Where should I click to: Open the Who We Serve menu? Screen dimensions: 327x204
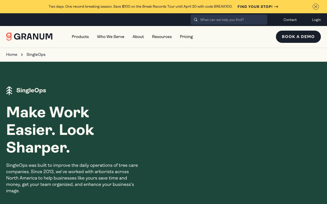pyautogui.click(x=111, y=37)
